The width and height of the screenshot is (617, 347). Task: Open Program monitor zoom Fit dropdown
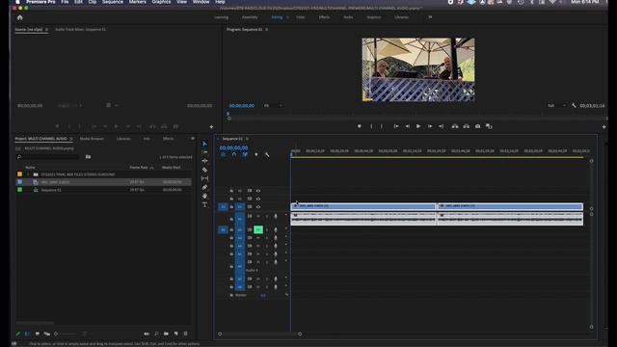273,105
